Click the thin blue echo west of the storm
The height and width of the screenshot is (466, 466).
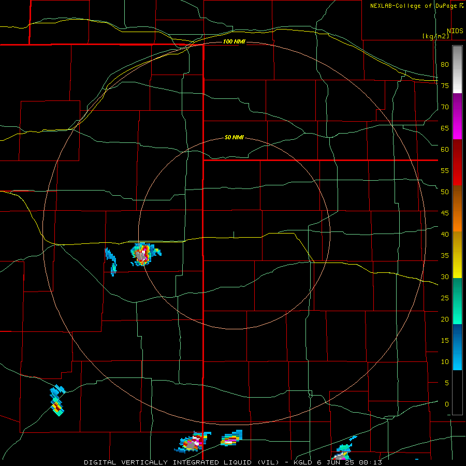tap(111, 261)
